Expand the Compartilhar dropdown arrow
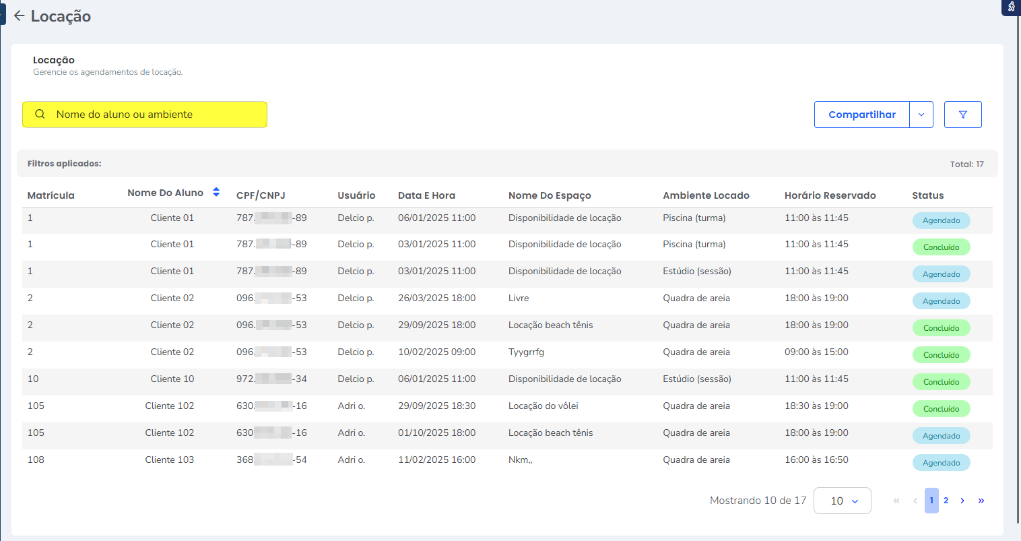Viewport: 1021px width, 541px height. [x=921, y=115]
